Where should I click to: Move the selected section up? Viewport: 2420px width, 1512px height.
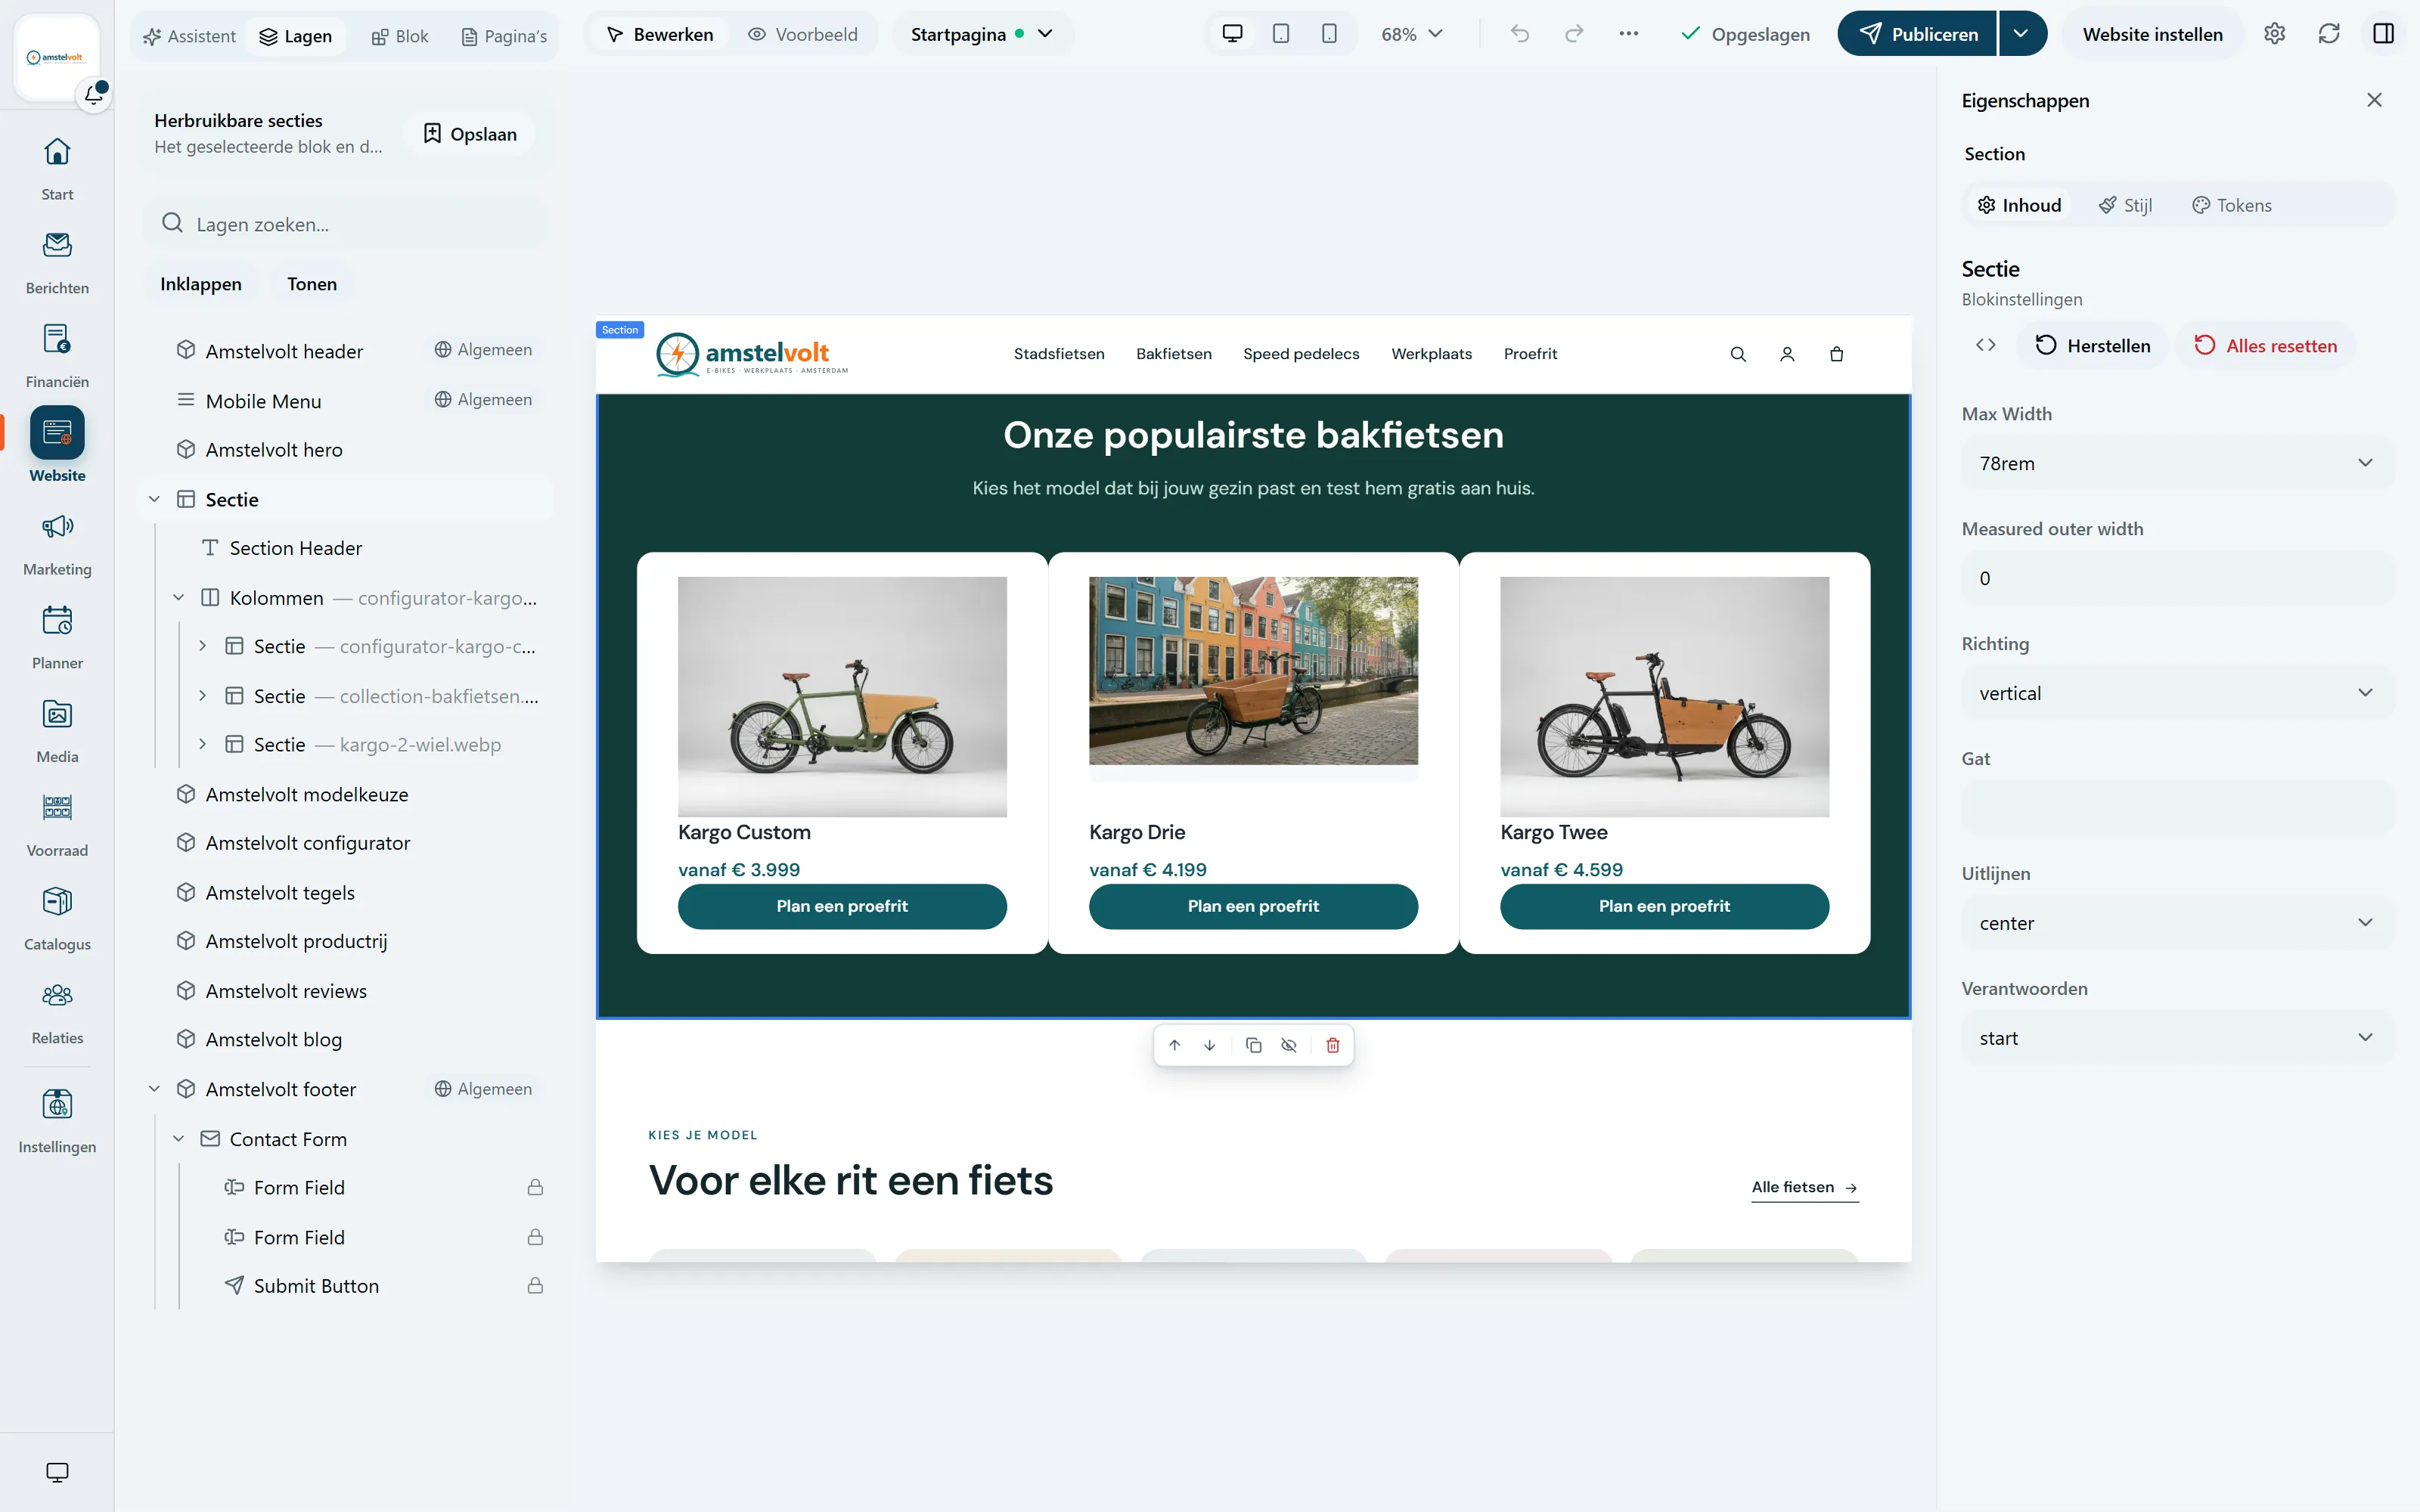[x=1175, y=1045]
